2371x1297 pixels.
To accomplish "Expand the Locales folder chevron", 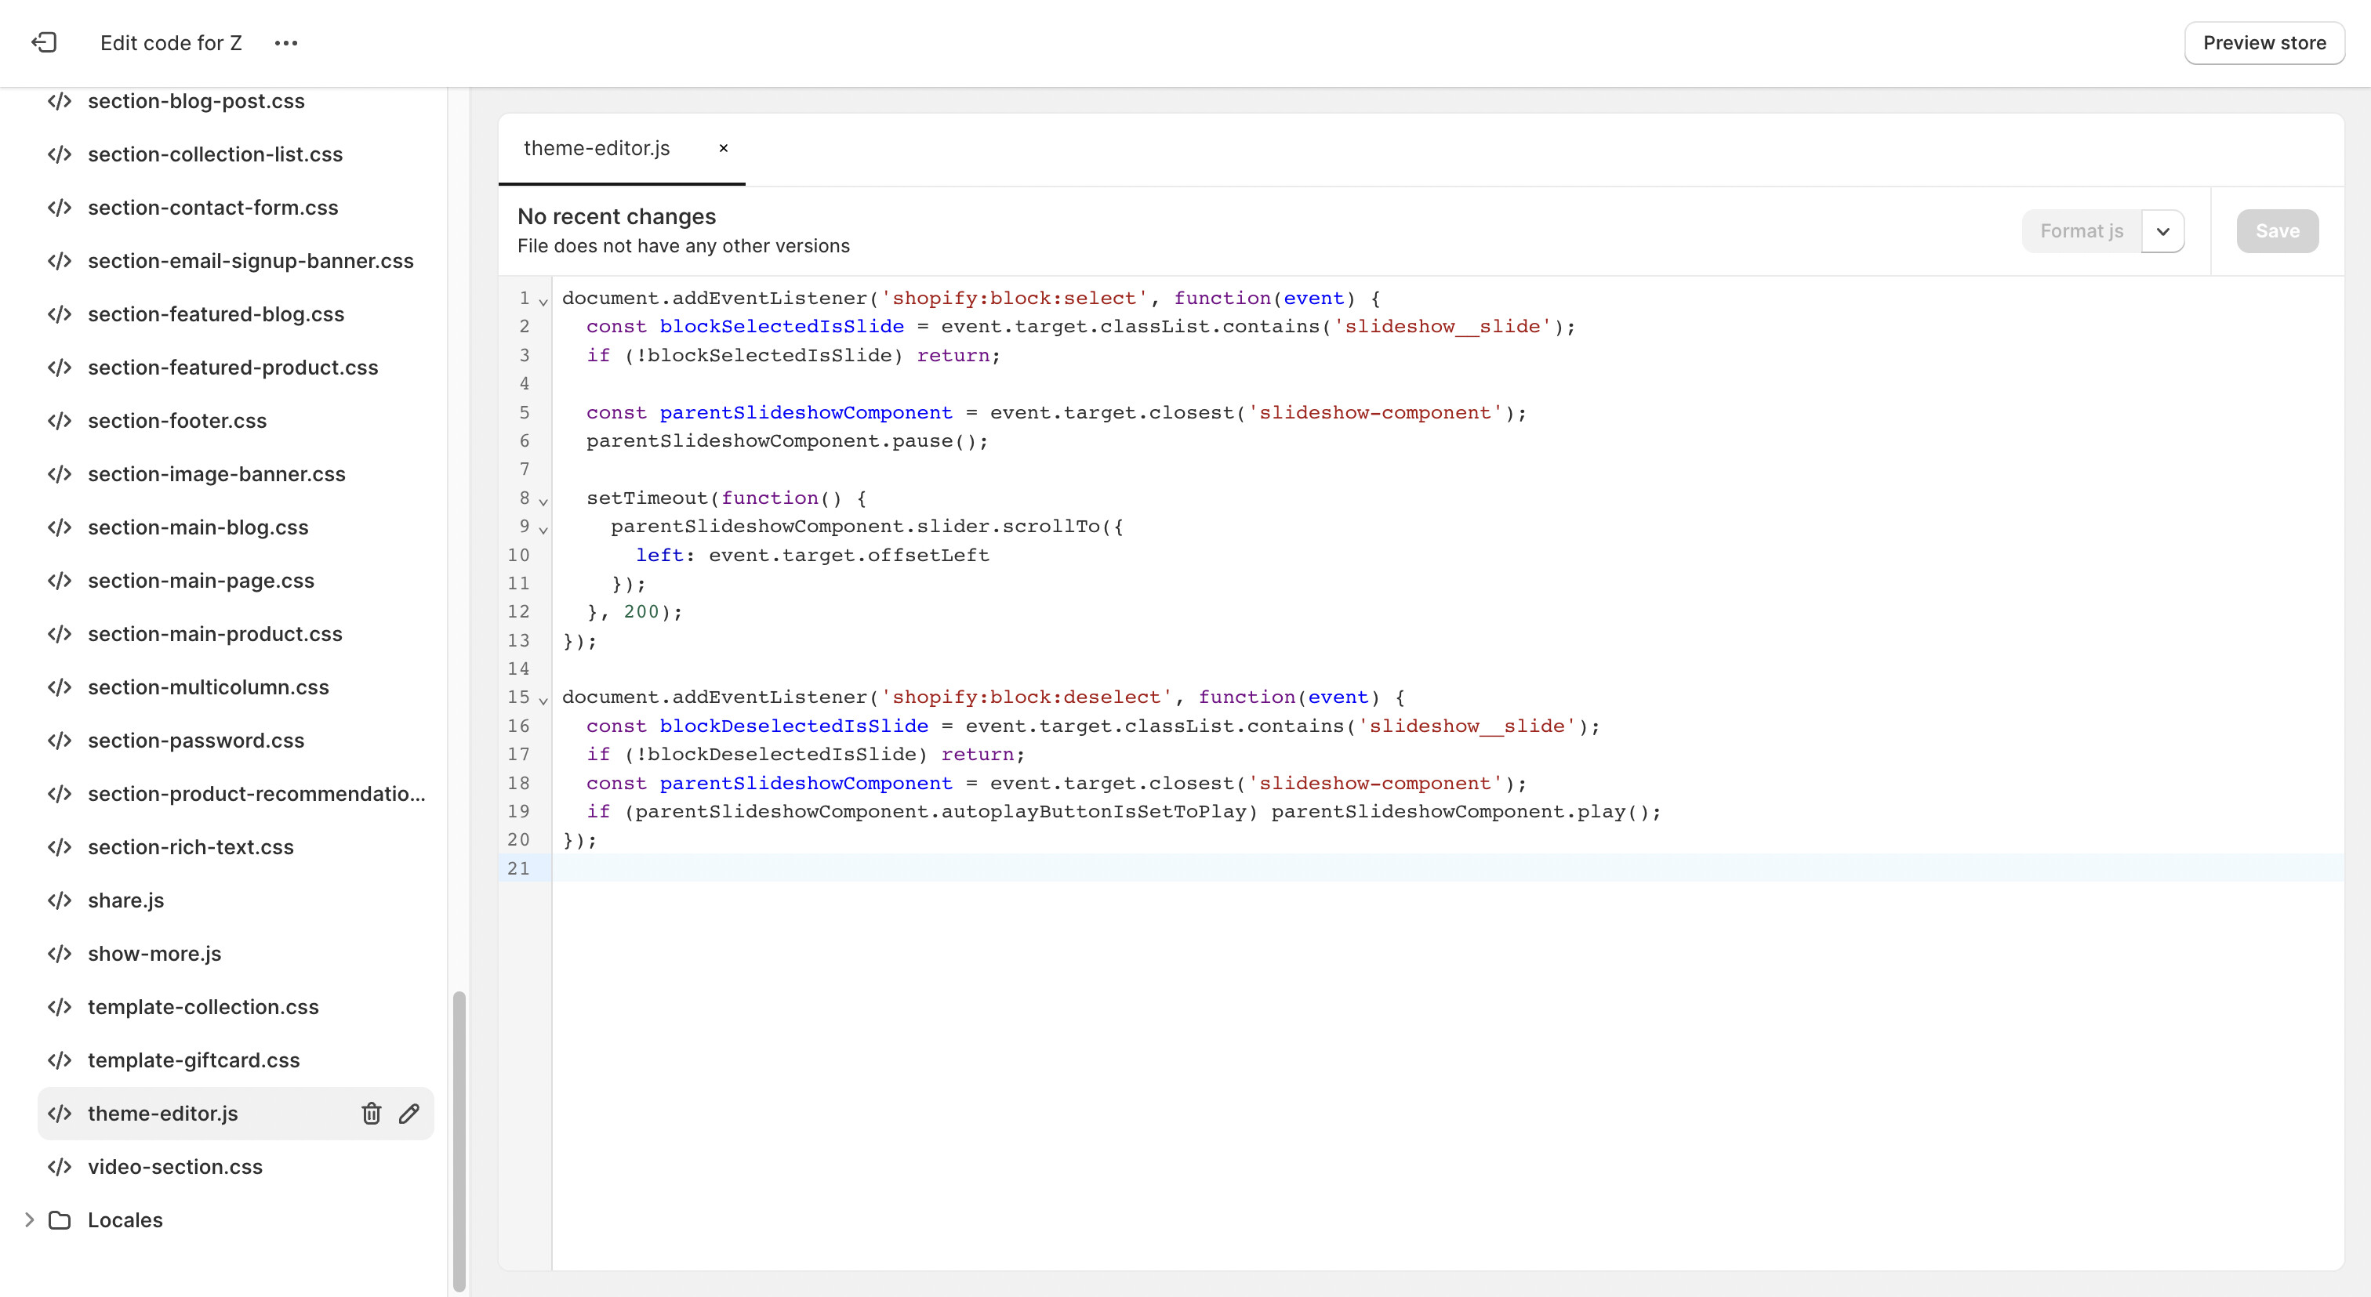I will [28, 1219].
